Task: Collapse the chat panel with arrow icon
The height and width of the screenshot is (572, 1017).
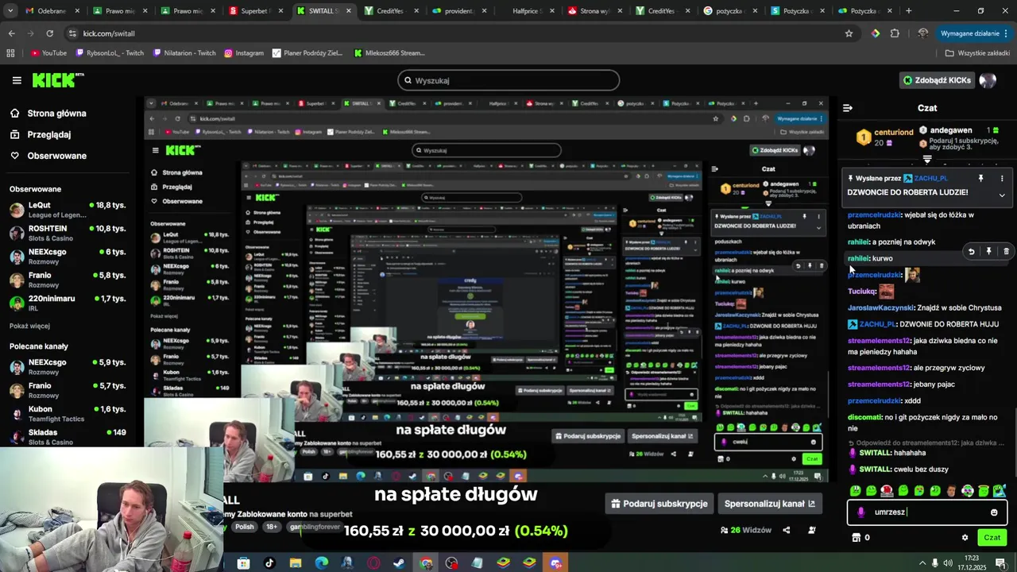Action: pyautogui.click(x=848, y=108)
